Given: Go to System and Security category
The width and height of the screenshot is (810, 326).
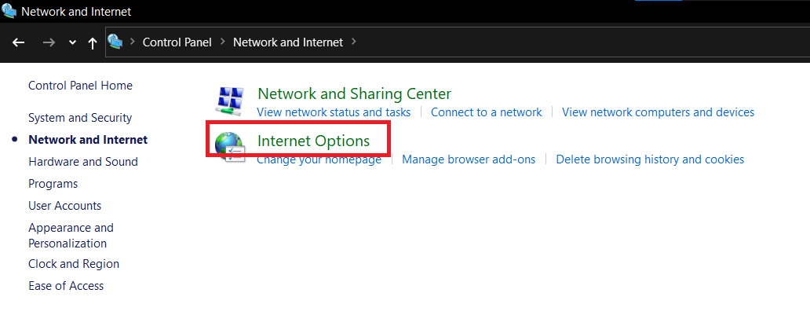Looking at the screenshot, I should (80, 118).
